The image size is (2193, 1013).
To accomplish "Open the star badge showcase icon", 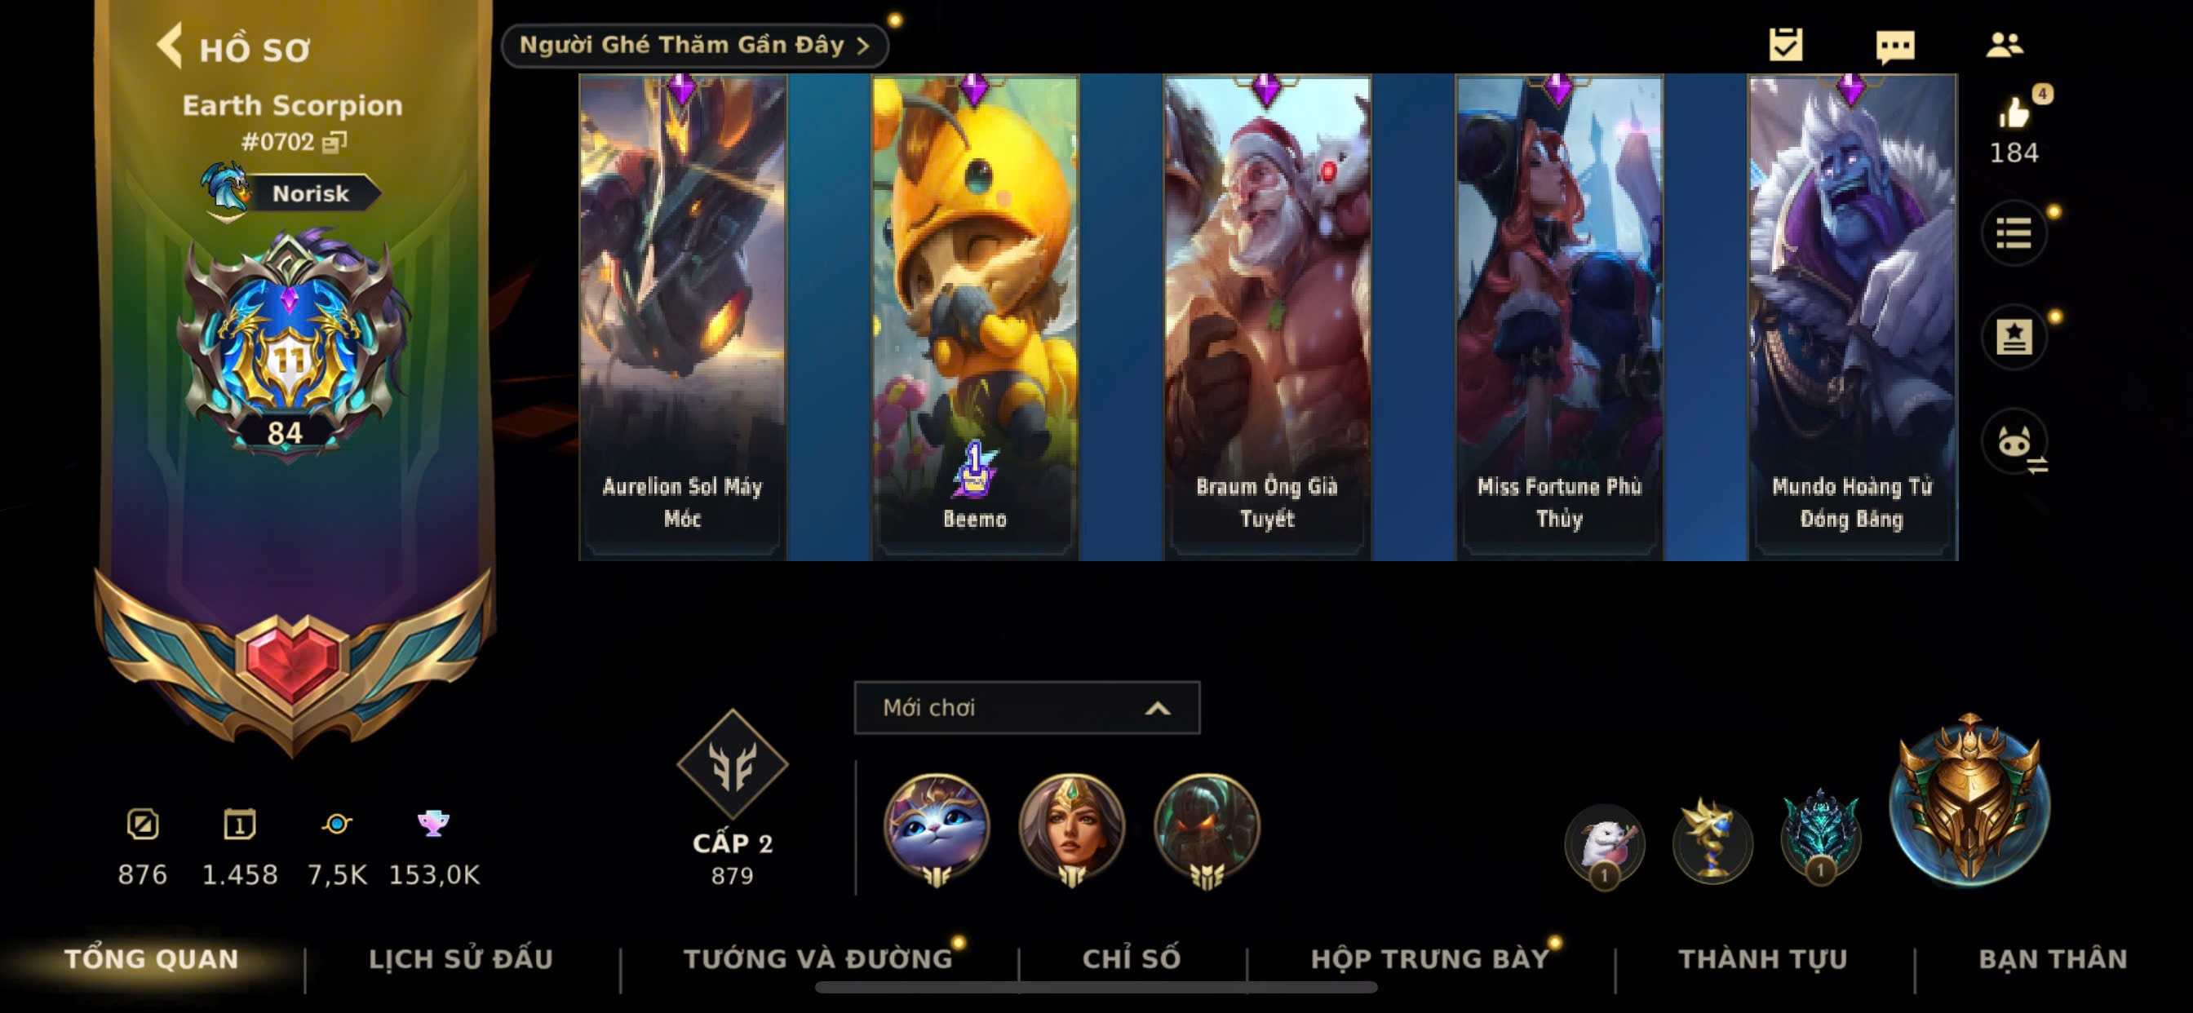I will point(2014,337).
